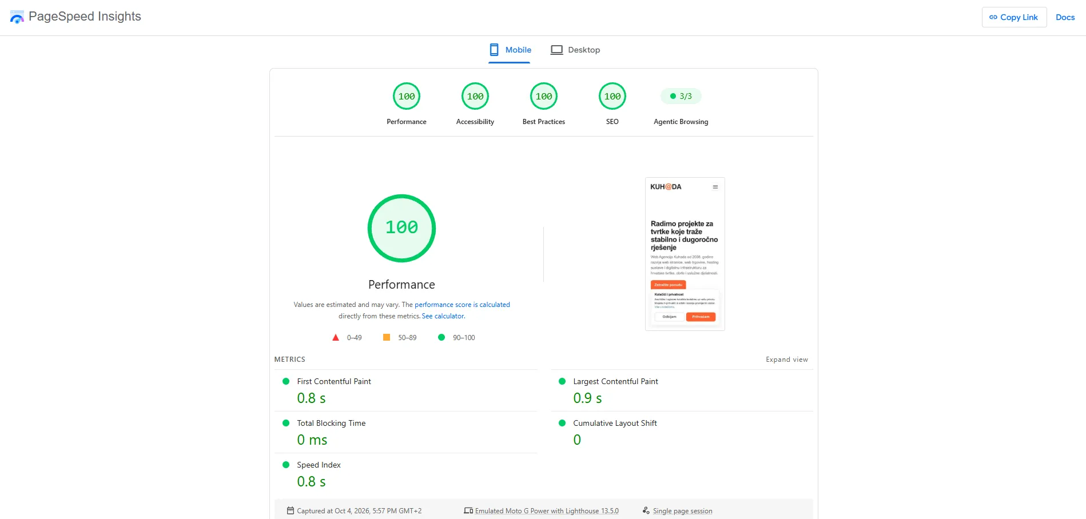Click the orange square 50–89 legend icon
Viewport: 1086px width, 519px height.
tap(387, 337)
